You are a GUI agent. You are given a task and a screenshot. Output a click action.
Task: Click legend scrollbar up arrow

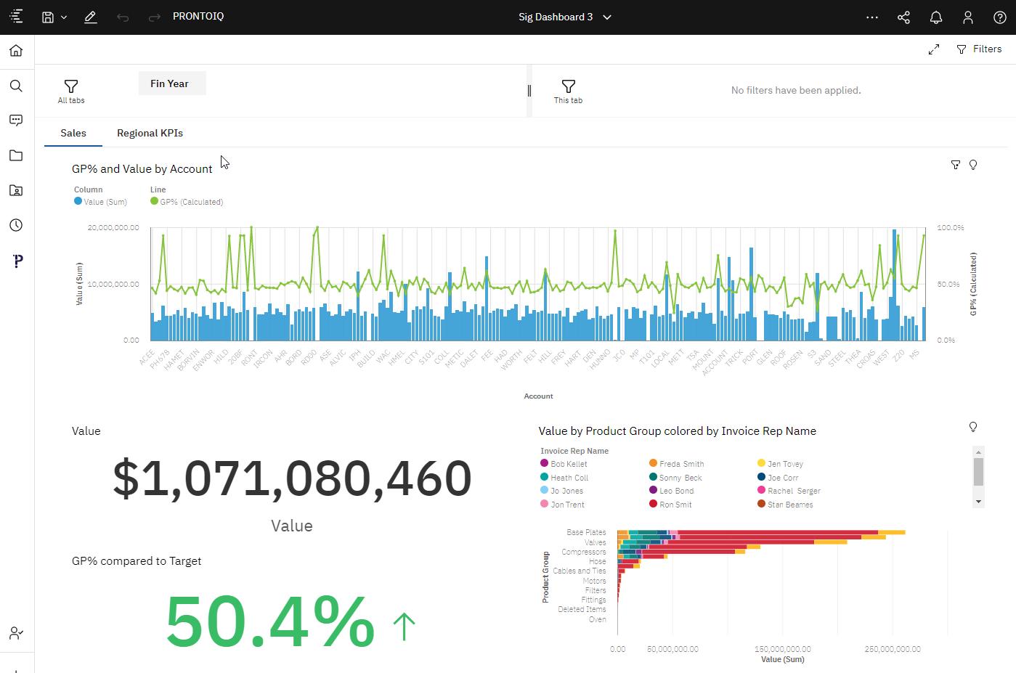[x=978, y=452]
